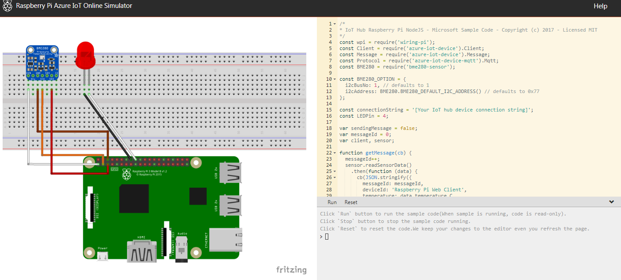Select the BME280 sensor module
Image resolution: width=621 pixels, height=280 pixels.
pos(42,62)
